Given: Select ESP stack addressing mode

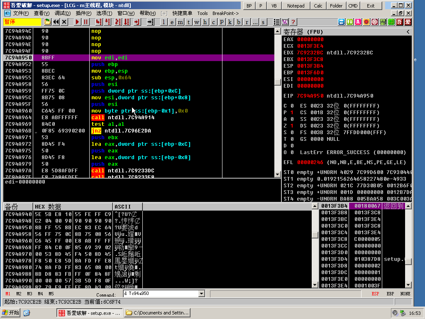Looking at the screenshot, I should [x=375, y=294].
